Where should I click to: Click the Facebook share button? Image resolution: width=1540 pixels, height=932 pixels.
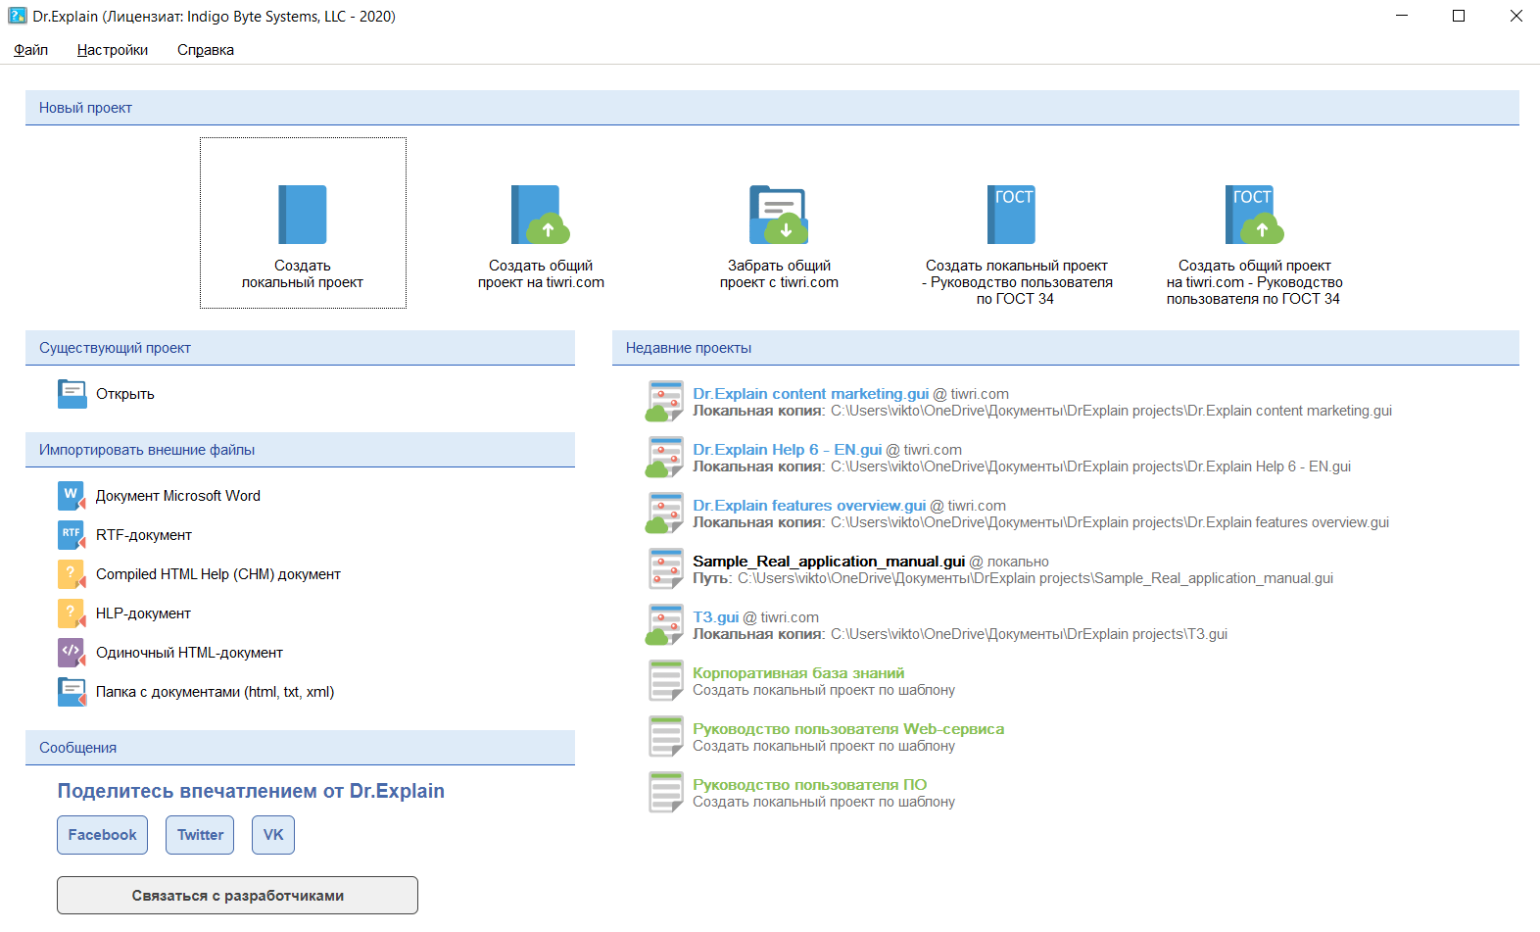[103, 835]
